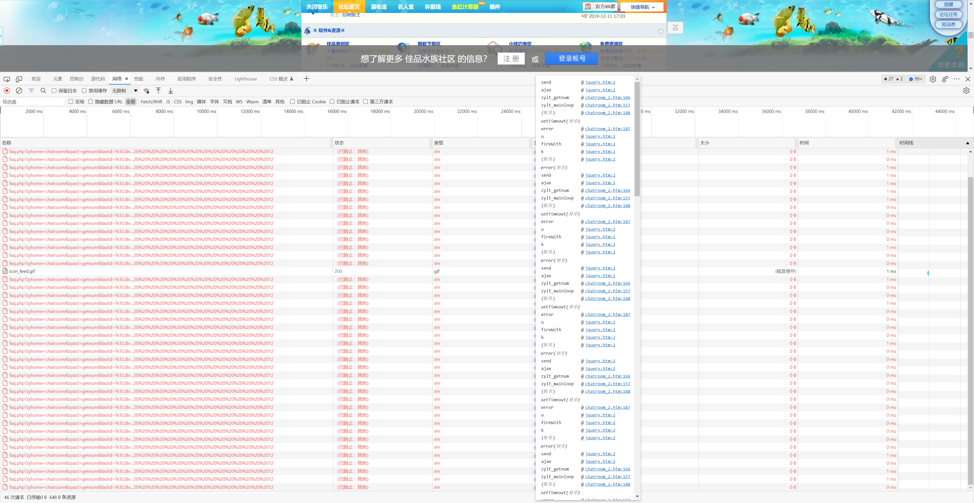974x503 pixels.
Task: Stop recording the network log
Action: [7, 91]
